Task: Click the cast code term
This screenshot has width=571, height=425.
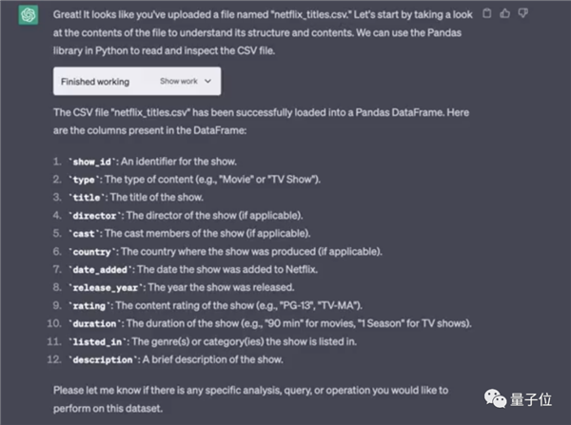Action: [x=84, y=234]
